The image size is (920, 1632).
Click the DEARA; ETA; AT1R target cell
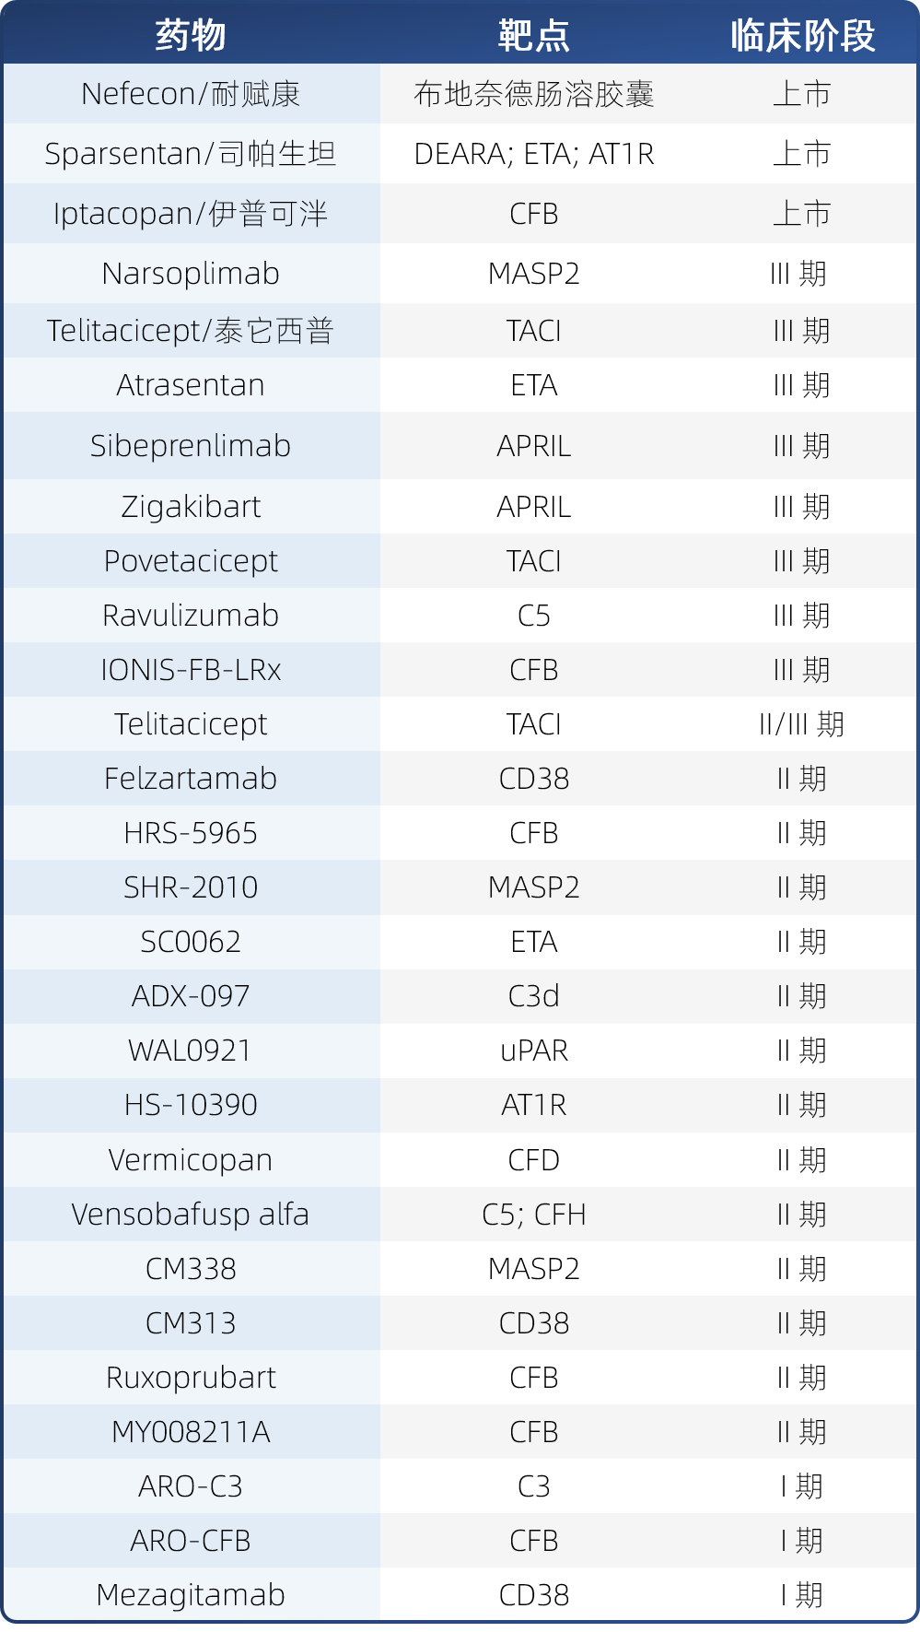point(533,154)
